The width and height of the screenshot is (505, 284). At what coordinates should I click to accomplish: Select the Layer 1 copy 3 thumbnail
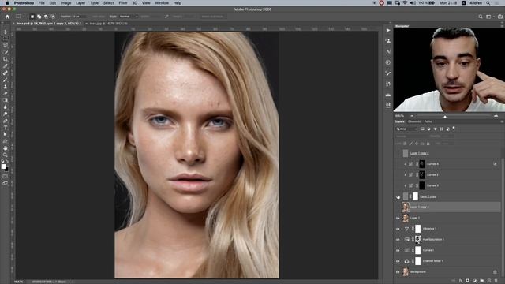[406, 207]
